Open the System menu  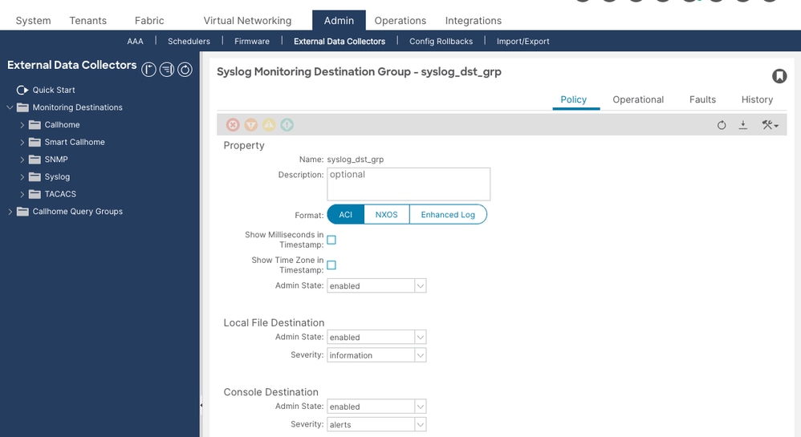[x=33, y=20]
